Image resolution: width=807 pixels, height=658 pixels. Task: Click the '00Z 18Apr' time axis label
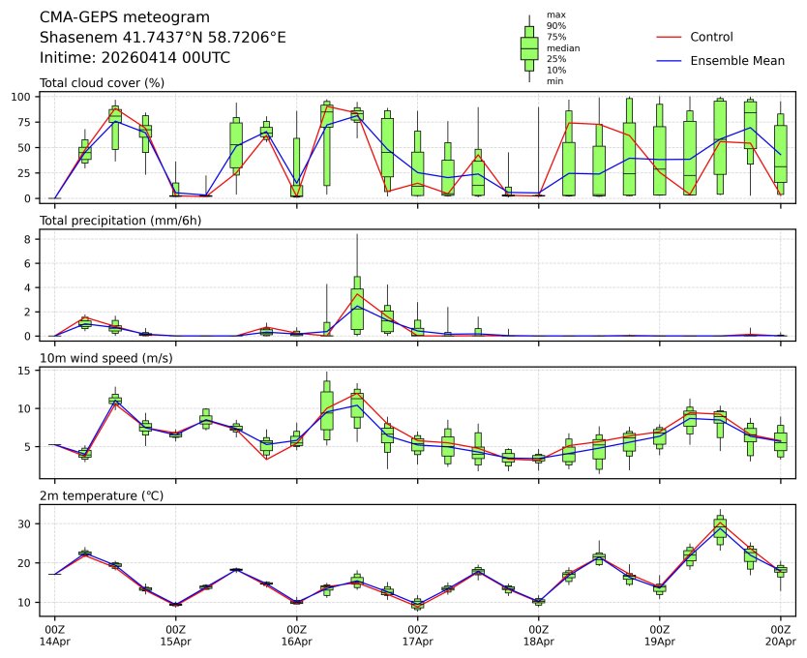[x=538, y=635]
